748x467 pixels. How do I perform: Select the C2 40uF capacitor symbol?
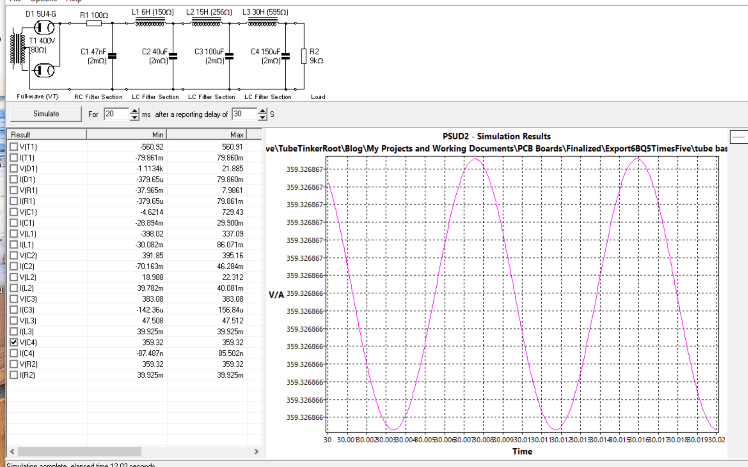tap(173, 56)
